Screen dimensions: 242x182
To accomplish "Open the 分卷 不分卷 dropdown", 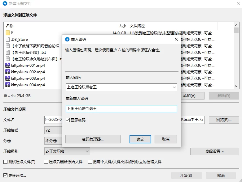I will point(53,141).
